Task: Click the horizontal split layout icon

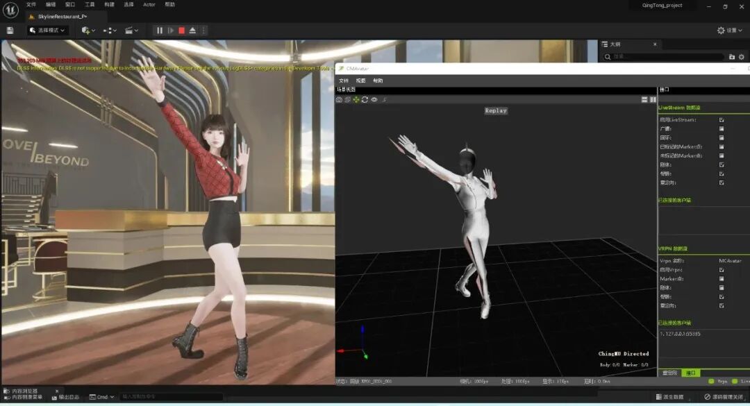Action: (644, 99)
